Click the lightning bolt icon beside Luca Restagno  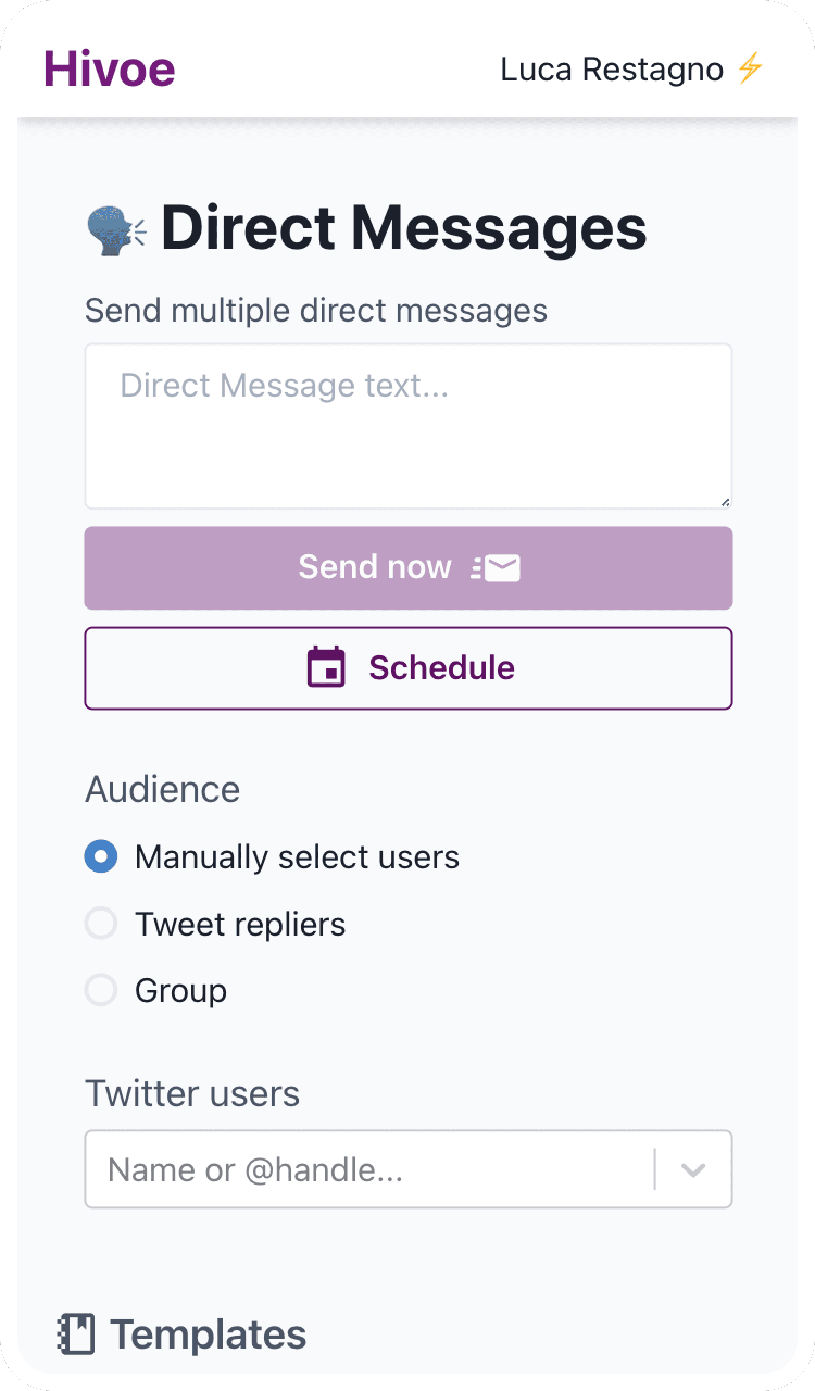(750, 68)
